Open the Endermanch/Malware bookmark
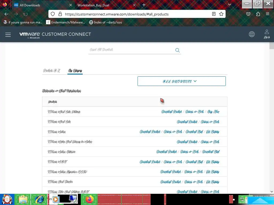The width and height of the screenshot is (274, 205). [66, 22]
